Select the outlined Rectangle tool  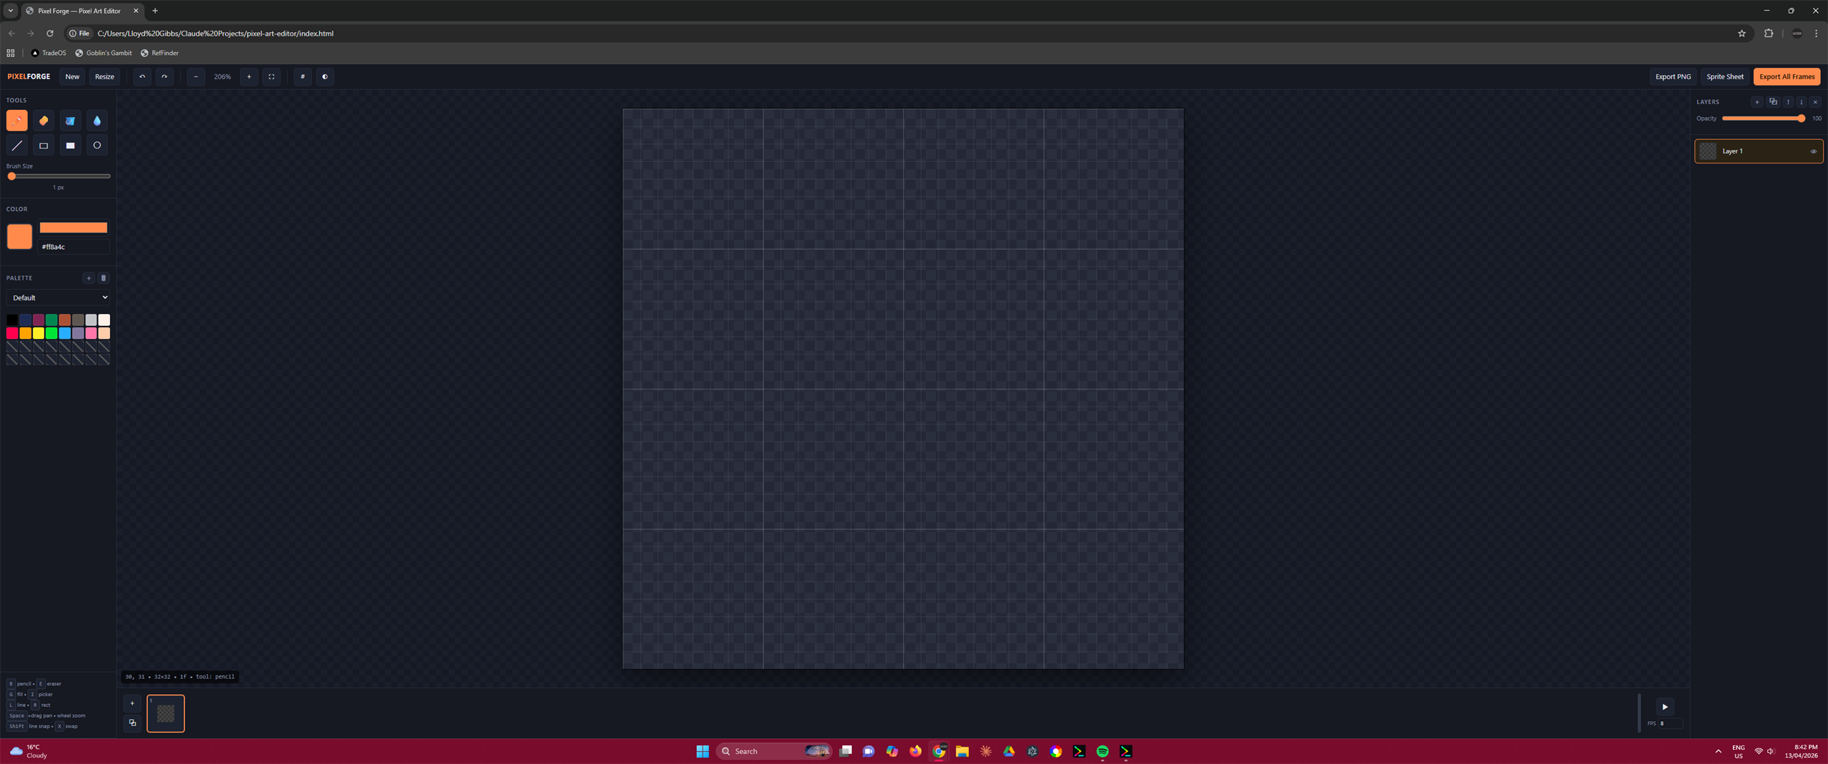click(x=44, y=146)
